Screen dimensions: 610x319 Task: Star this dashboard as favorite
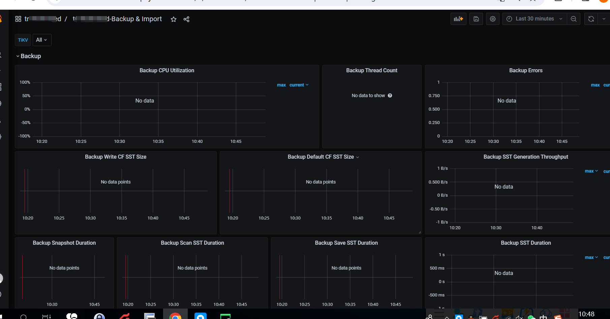[174, 19]
